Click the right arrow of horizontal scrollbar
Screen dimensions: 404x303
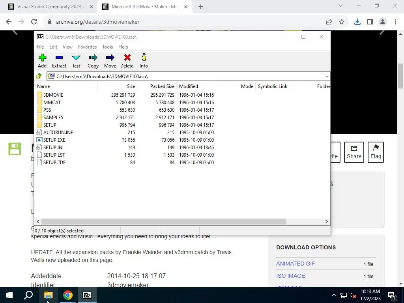point(326,222)
